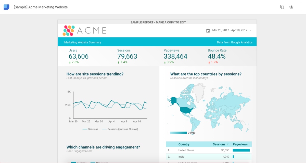The width and height of the screenshot is (306, 163).
Task: Click the Mar 20 x-axis label
Action: click(73, 122)
